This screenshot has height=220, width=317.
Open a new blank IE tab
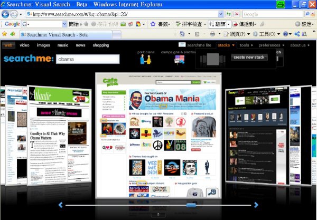click(x=117, y=35)
